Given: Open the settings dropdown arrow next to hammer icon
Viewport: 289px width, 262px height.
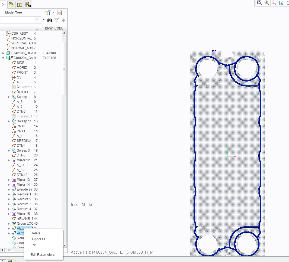Looking at the screenshot, I should coord(54,12).
